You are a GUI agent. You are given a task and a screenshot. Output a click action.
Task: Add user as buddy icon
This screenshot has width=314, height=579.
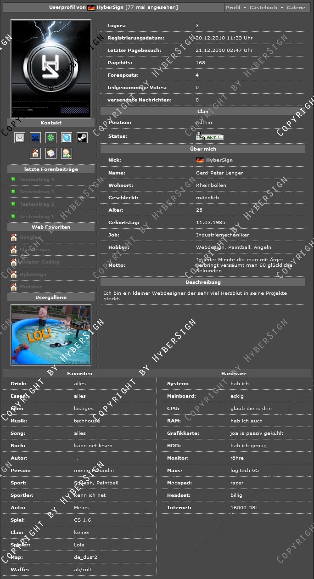pyautogui.click(x=67, y=153)
